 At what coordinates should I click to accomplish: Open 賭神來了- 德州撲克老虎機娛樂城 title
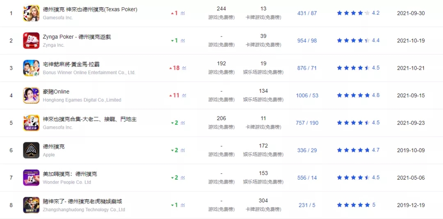[x=82, y=201]
